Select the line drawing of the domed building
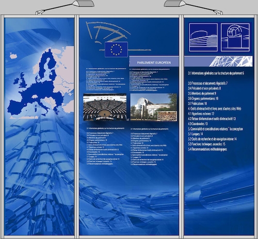 pyautogui.click(x=235, y=37)
